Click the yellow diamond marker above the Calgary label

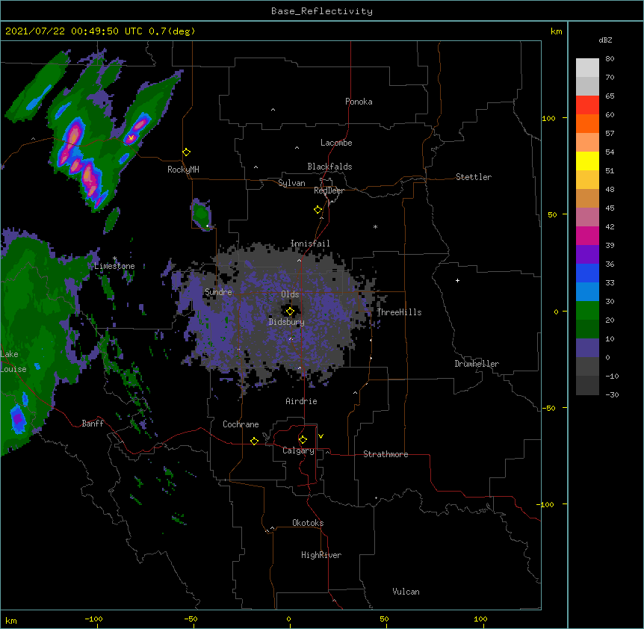point(303,440)
